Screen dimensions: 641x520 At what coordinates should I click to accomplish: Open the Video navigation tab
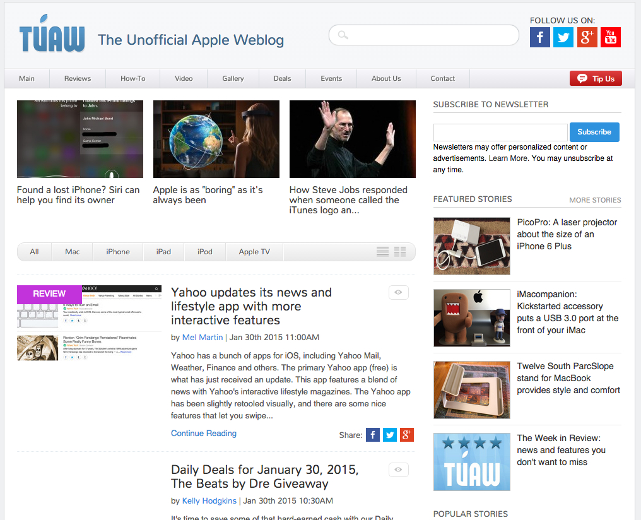[184, 78]
